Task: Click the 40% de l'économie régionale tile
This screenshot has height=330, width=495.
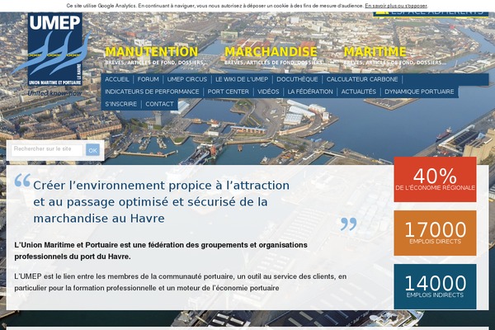Action: click(435, 179)
